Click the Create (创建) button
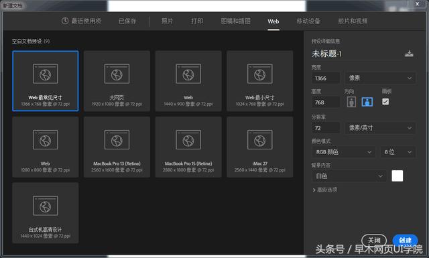The width and height of the screenshot is (429, 258). click(x=405, y=240)
